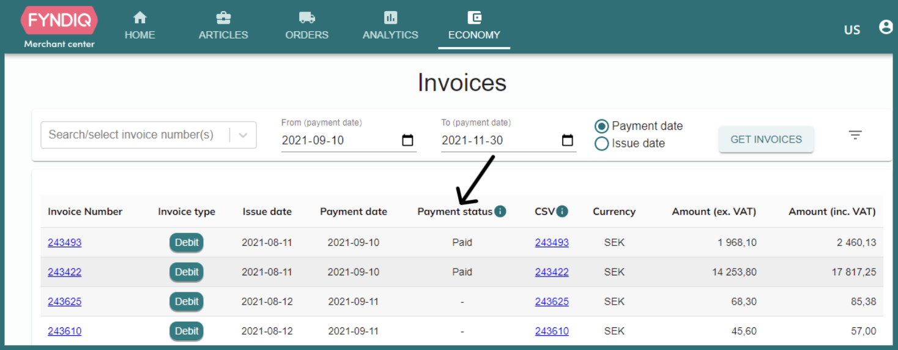
Task: Click the US language selector
Action: 852,30
